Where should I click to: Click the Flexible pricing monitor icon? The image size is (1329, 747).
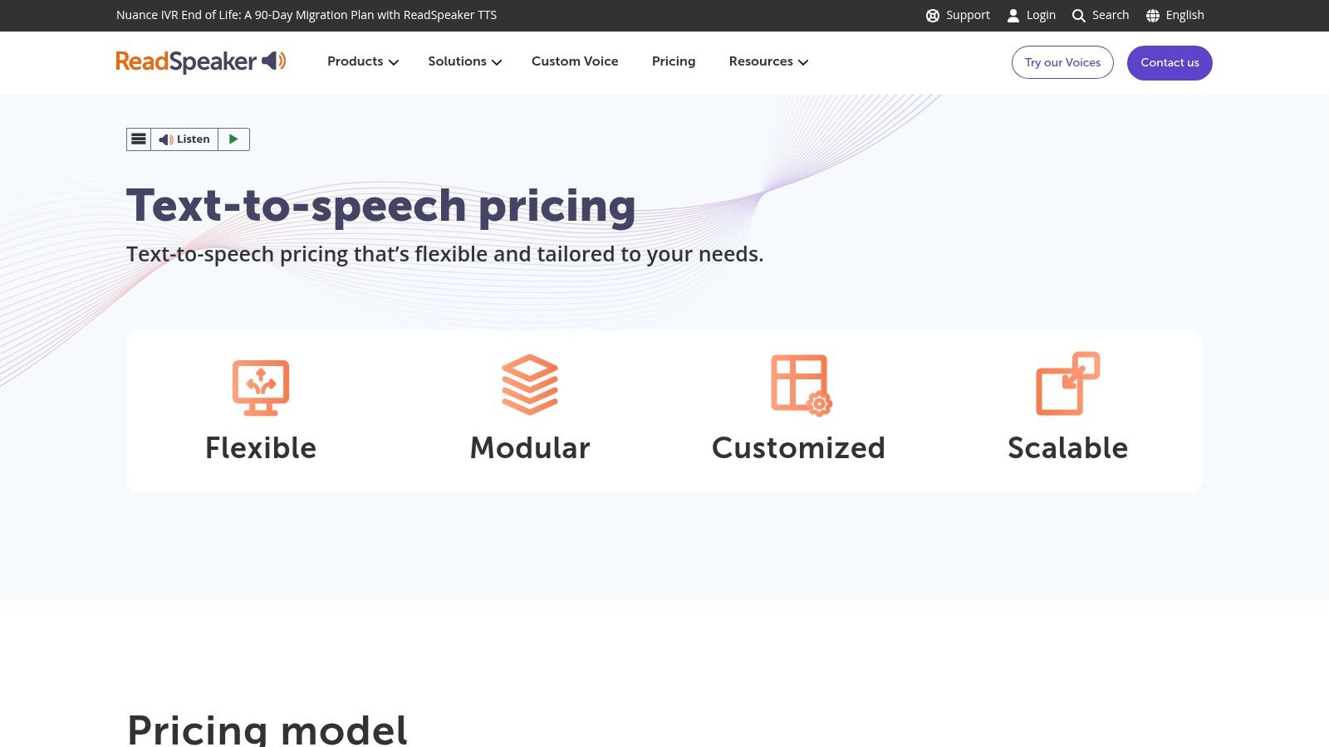click(261, 384)
